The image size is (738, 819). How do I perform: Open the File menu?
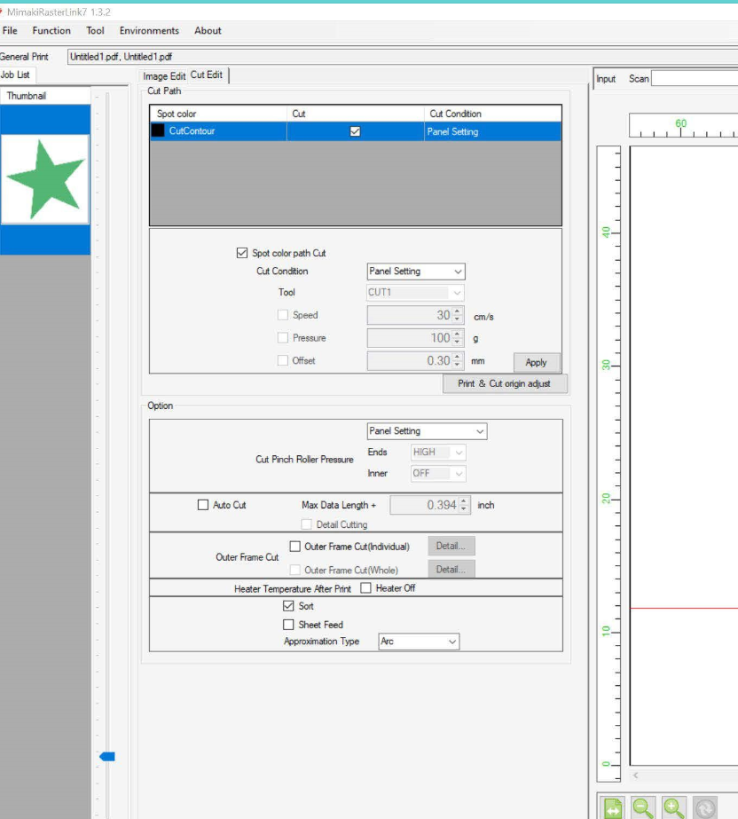(x=10, y=31)
